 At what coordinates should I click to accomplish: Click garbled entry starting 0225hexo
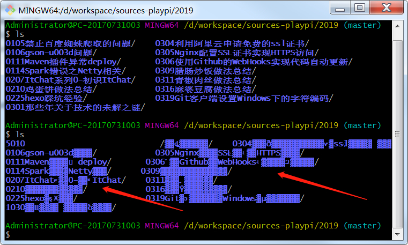(x=42, y=198)
